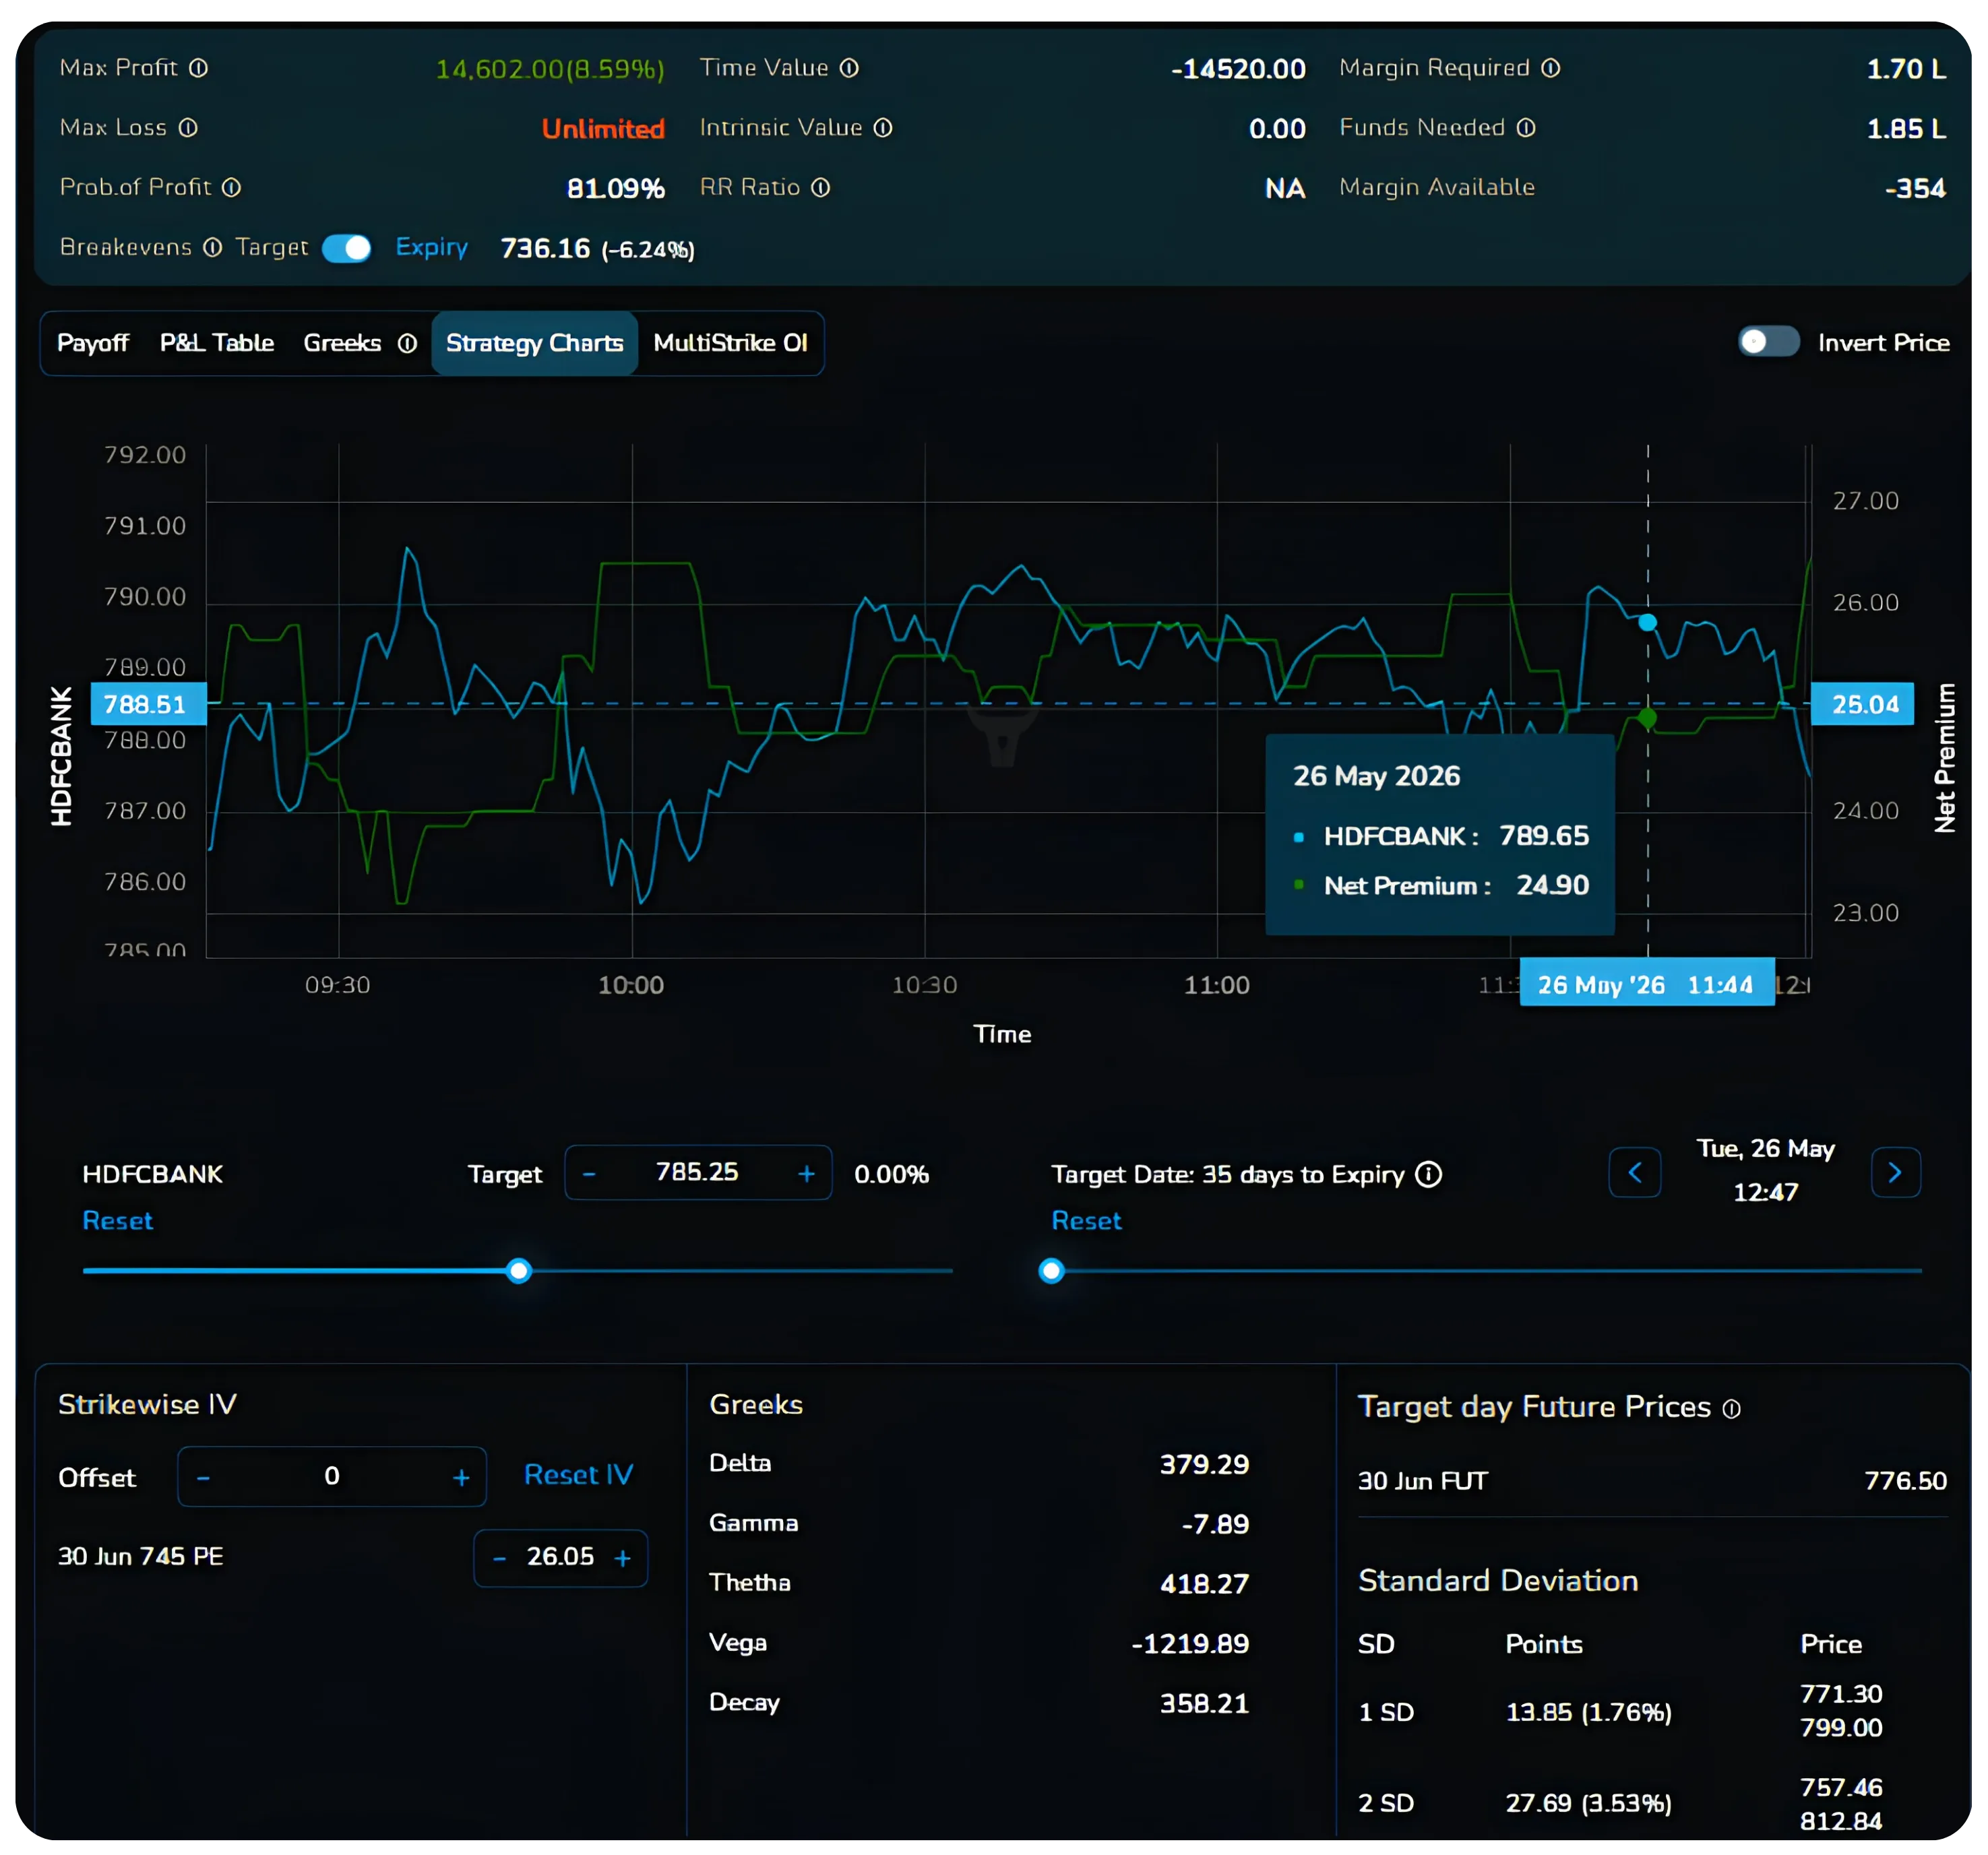This screenshot has width=1988, height=1855.
Task: Click the blue HDFCBANK chart crosshair point
Action: point(1647,623)
